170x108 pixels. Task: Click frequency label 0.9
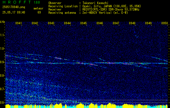tap(2, 62)
